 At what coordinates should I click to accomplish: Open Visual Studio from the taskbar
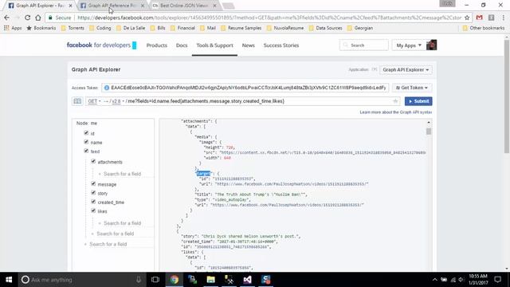pos(247,280)
